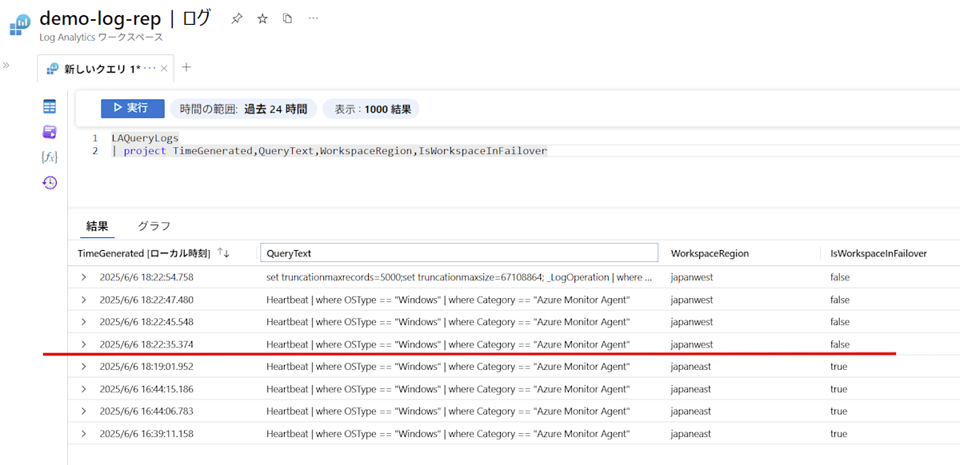The image size is (960, 465).
Task: Copy the workspace title icon
Action: tap(287, 18)
